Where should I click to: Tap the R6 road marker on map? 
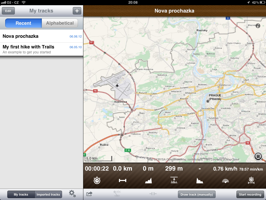95,91
